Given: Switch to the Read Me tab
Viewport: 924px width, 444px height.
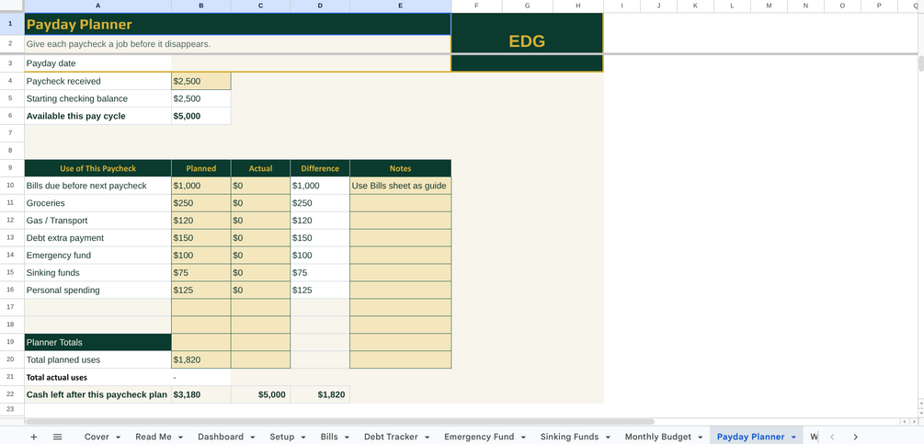Looking at the screenshot, I should pos(154,437).
